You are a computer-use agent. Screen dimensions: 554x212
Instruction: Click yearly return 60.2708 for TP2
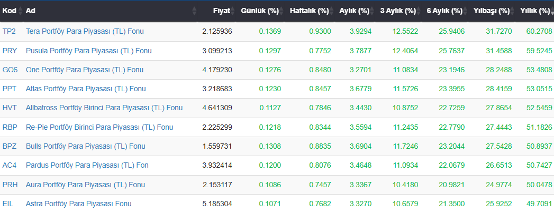539,31
